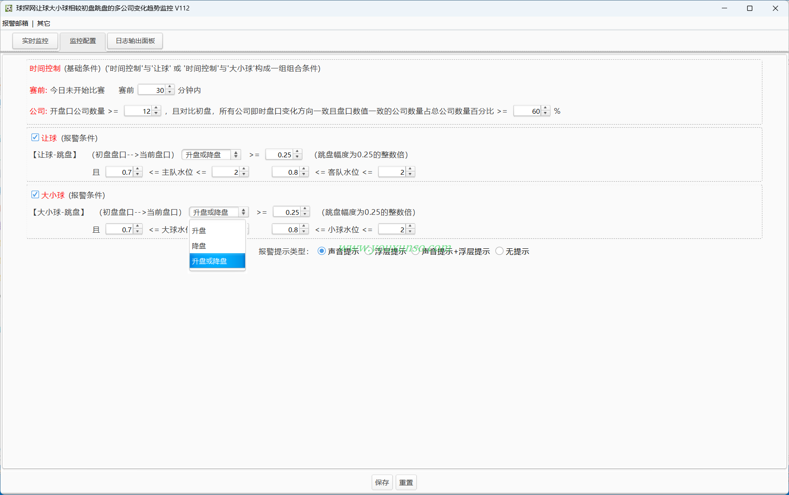The height and width of the screenshot is (495, 789).
Task: Decrease the 客队水位 upper bound 2
Action: point(410,174)
